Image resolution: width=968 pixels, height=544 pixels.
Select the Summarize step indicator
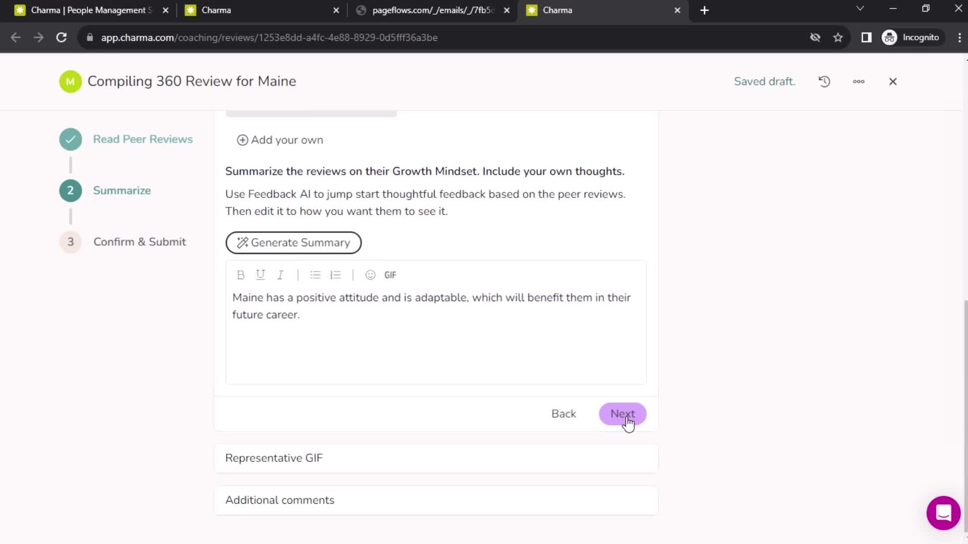click(x=70, y=190)
